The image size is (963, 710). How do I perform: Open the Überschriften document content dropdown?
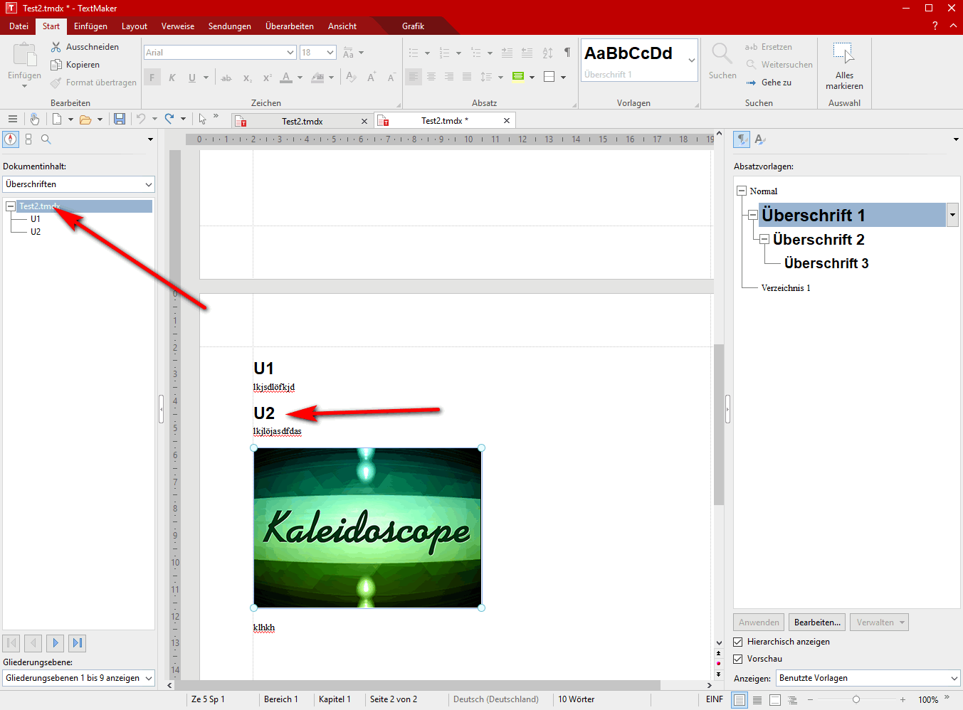pyautogui.click(x=79, y=184)
